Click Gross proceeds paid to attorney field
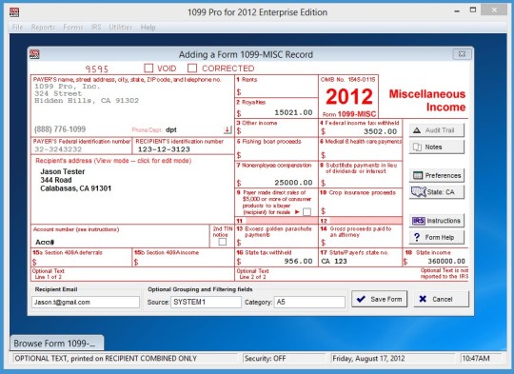The height and width of the screenshot is (374, 514). tap(360, 243)
